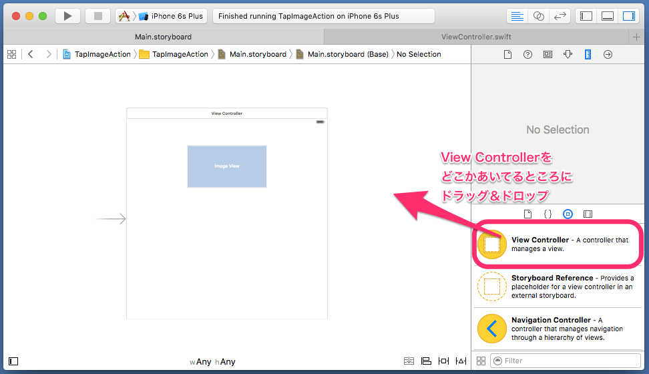Image resolution: width=649 pixels, height=374 pixels.
Task: Show the Version editor
Action: (x=560, y=16)
